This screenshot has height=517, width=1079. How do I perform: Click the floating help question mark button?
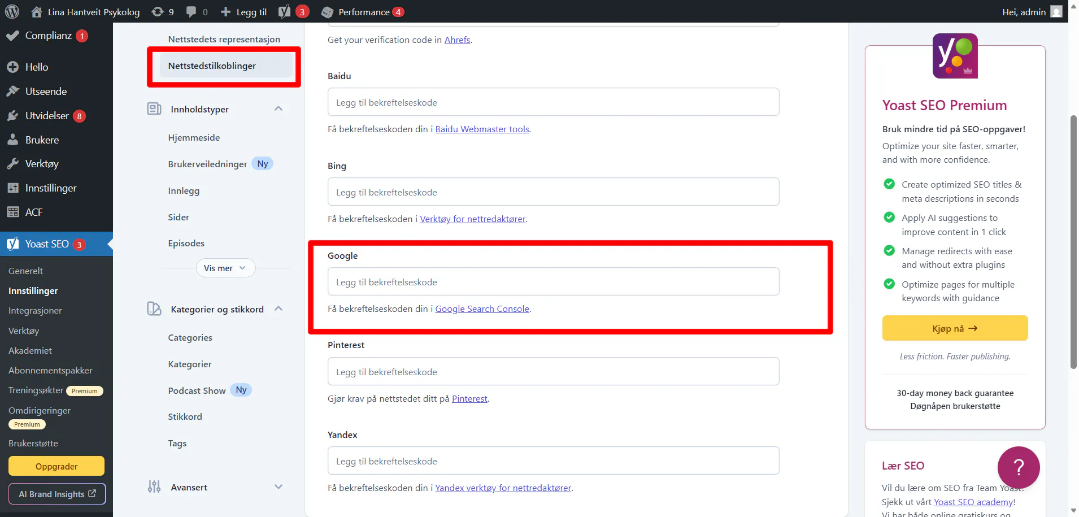click(1018, 467)
